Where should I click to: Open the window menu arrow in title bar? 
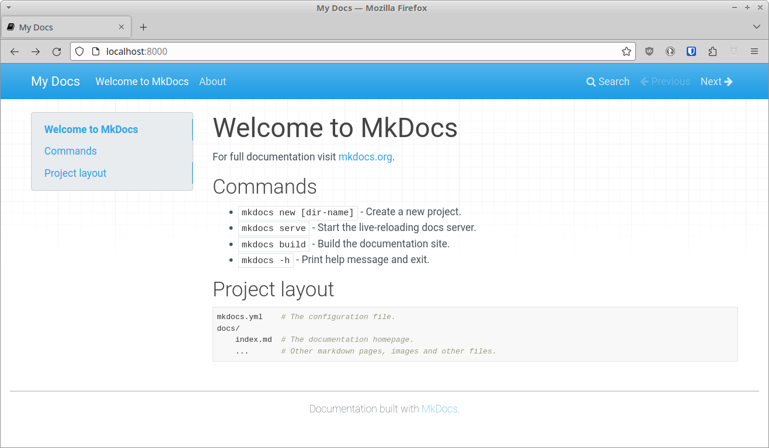9,8
